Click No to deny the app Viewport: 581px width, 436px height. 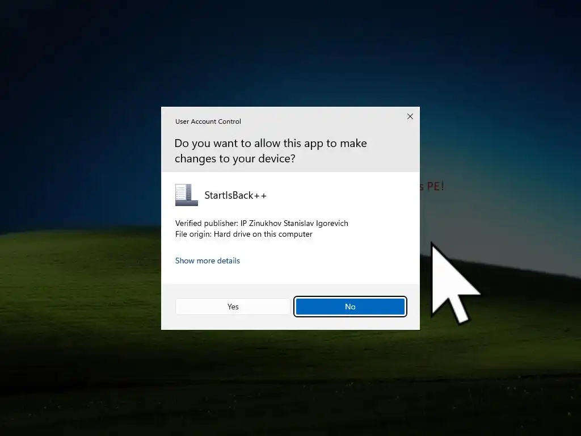(350, 307)
